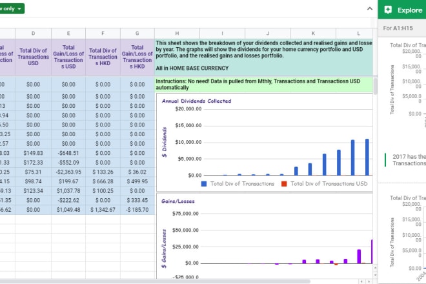Click the tallest blue bar in dividends chart
This screenshot has width=426, height=284.
pyautogui.click(x=367, y=157)
